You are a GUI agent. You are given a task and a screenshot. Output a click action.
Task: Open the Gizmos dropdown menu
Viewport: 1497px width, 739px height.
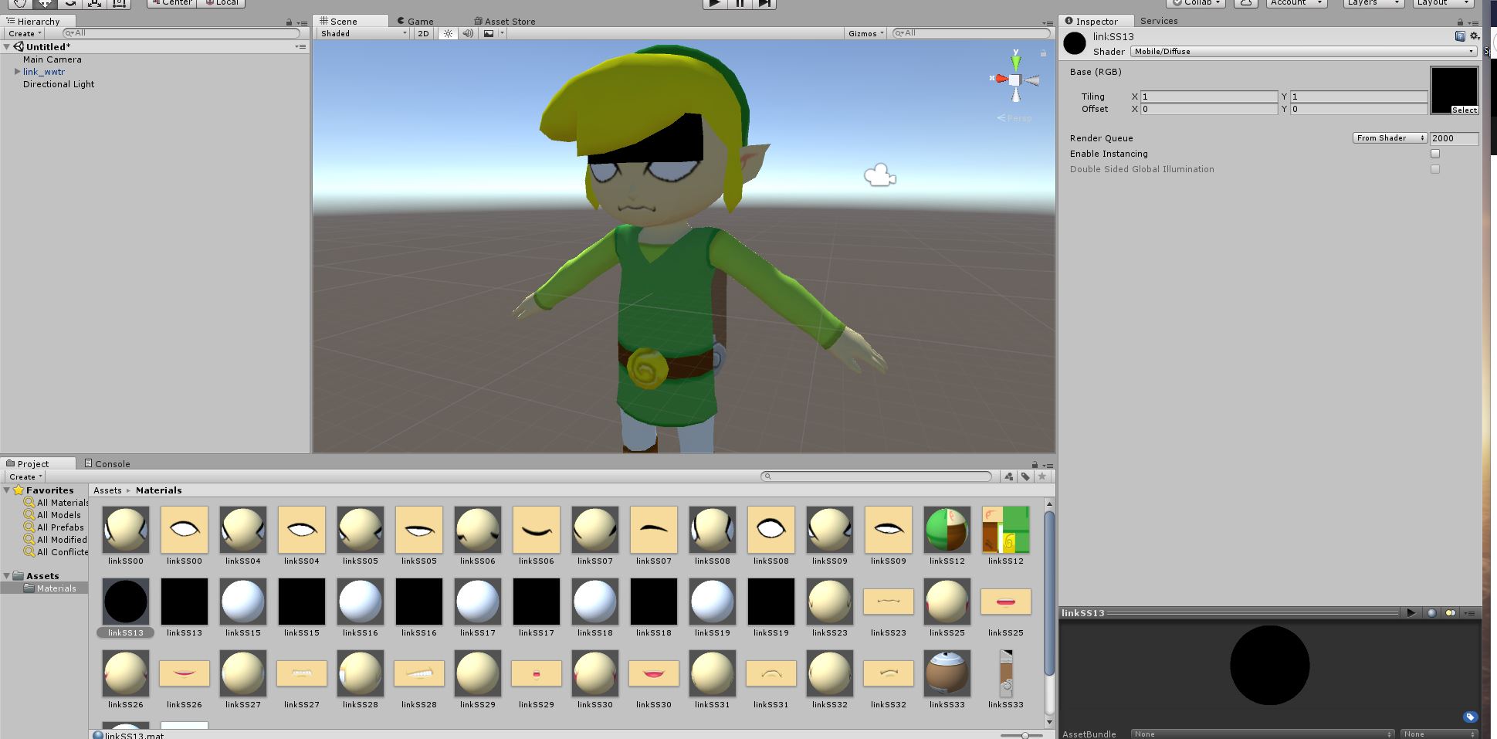865,33
